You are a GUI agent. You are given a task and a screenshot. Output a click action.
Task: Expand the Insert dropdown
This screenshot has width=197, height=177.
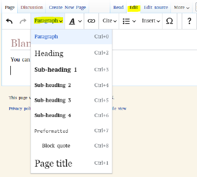tap(151, 21)
